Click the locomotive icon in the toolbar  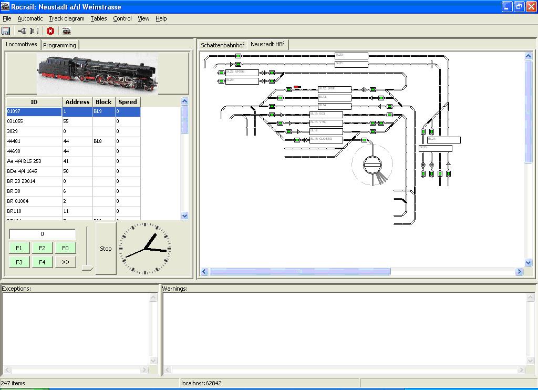pyautogui.click(x=66, y=31)
